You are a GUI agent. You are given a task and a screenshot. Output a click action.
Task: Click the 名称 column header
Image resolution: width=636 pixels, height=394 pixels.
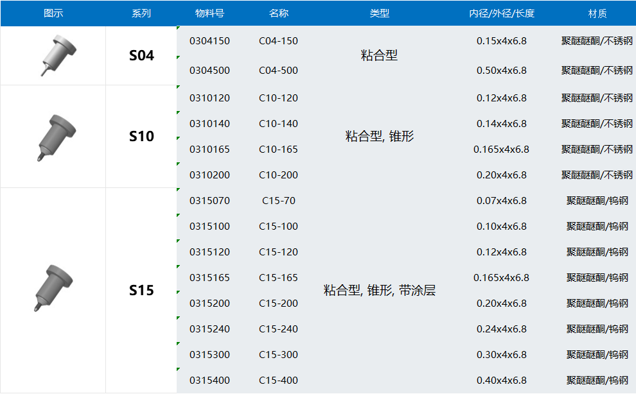click(x=279, y=13)
